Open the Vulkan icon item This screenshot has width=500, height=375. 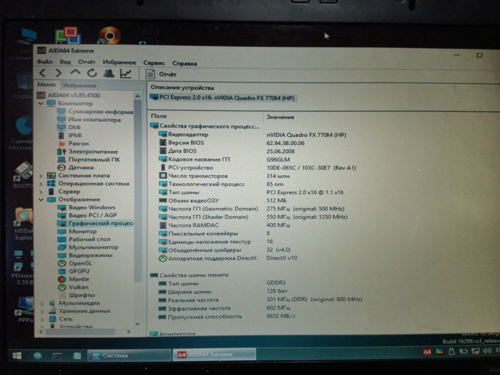(74, 287)
